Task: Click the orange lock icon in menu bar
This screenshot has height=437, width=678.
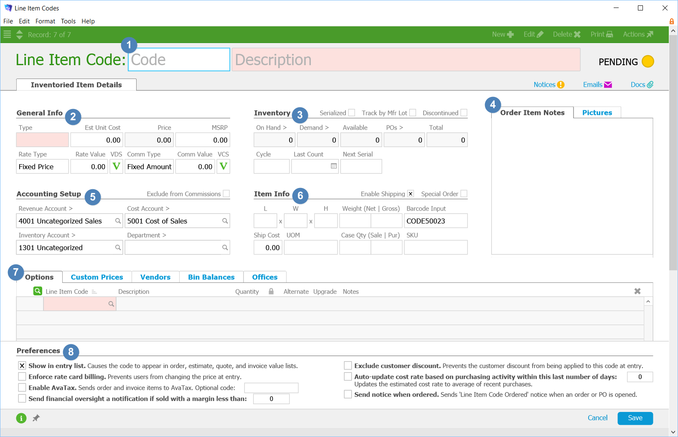Action: 672,21
